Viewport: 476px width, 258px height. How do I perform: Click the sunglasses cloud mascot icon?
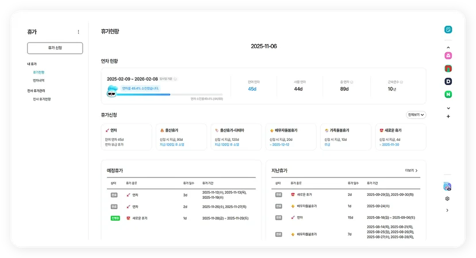112,91
